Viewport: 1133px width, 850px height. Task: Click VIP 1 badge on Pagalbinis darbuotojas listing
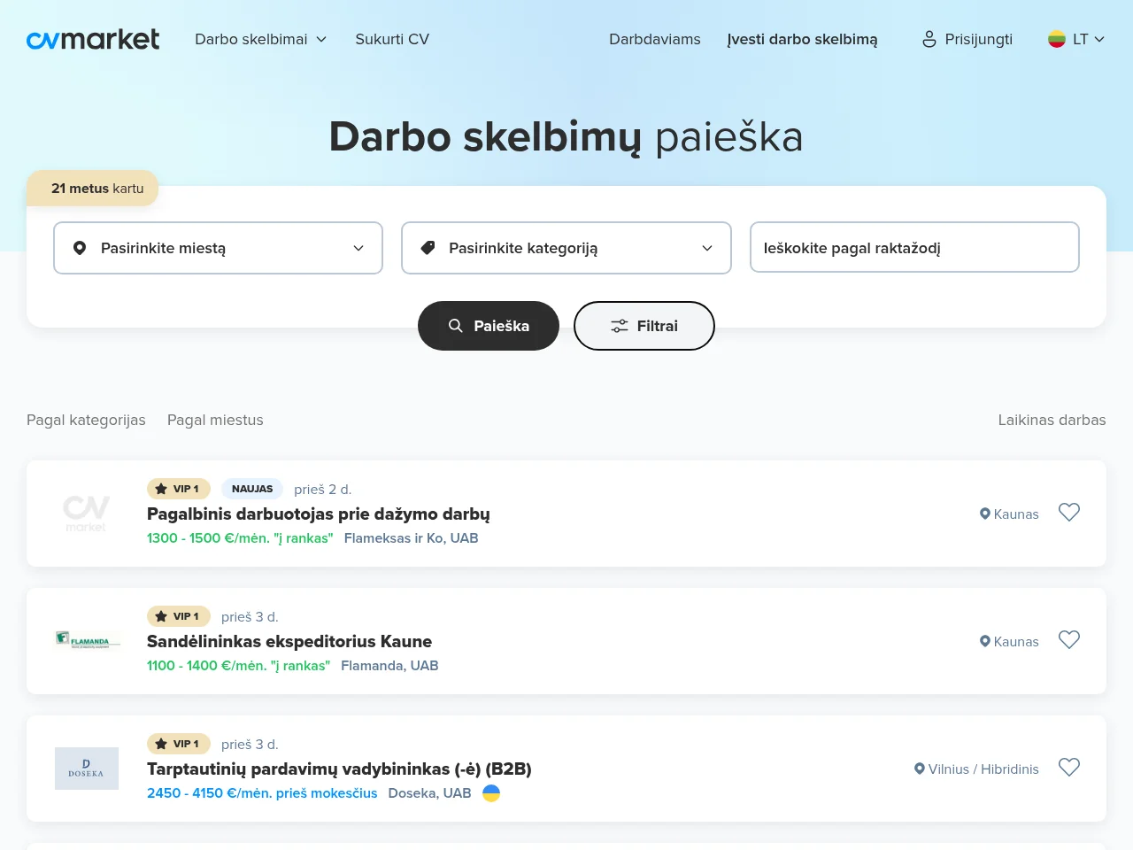click(x=179, y=489)
